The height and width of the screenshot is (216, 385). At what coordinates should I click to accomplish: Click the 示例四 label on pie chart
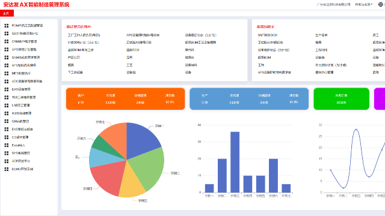click(87, 189)
